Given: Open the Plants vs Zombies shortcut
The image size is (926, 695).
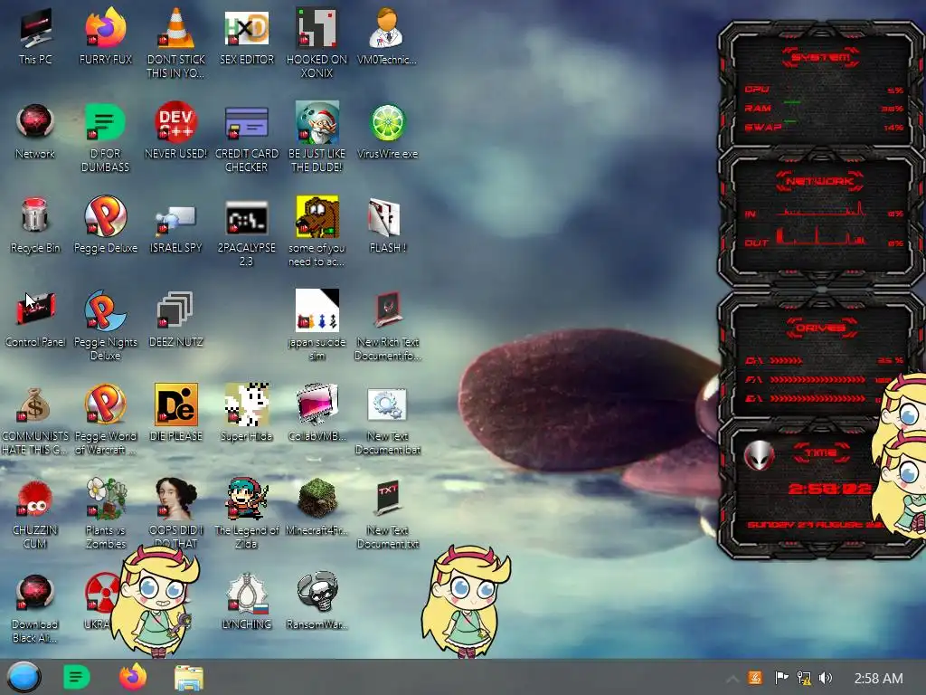Looking at the screenshot, I should tap(105, 514).
